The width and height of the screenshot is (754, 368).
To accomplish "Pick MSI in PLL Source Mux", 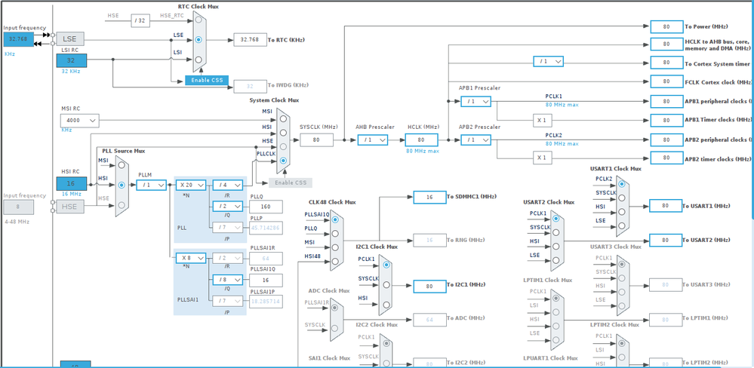I will click(122, 165).
